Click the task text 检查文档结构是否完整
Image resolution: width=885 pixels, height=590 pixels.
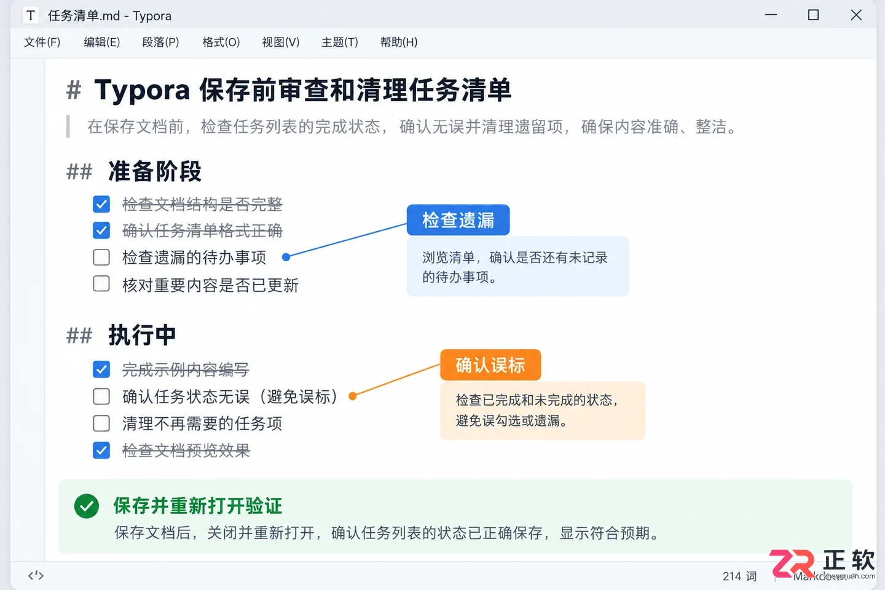202,204
